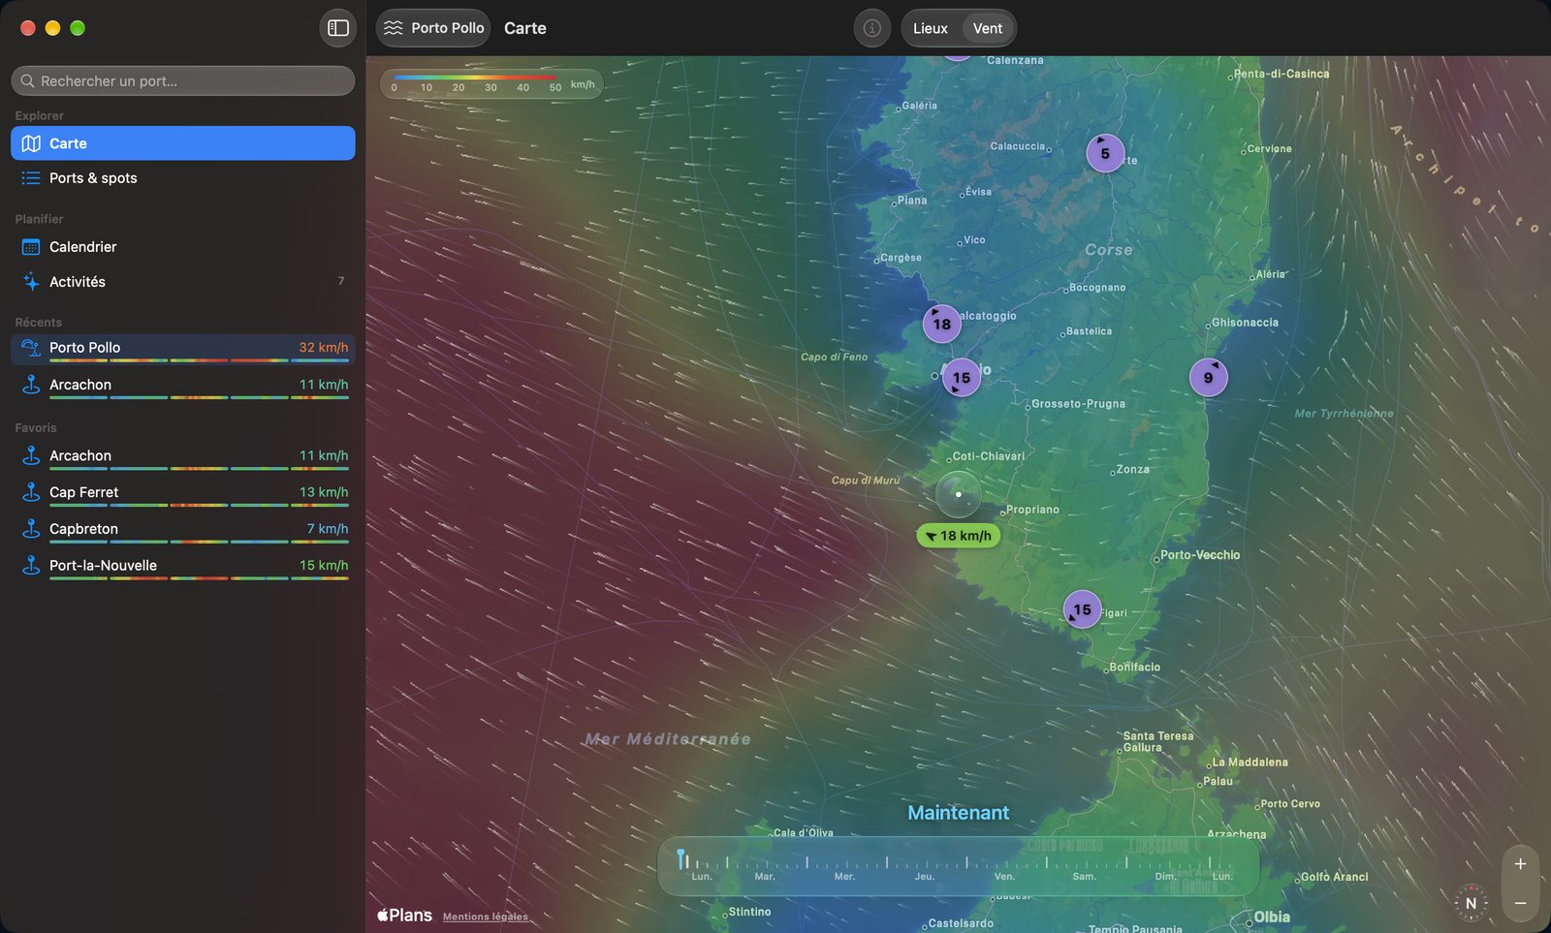The image size is (1551, 933).
Task: Select Arcachon under Favoris
Action: [x=183, y=456]
